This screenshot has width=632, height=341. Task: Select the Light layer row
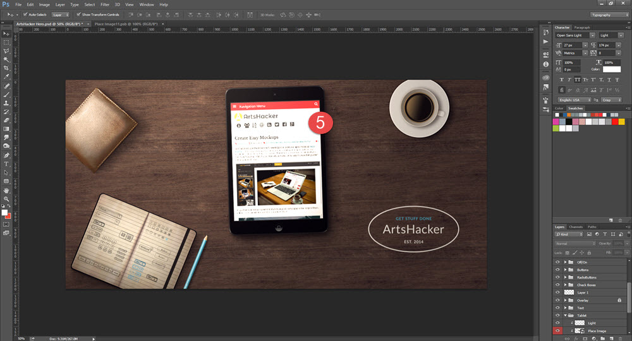(x=590, y=323)
